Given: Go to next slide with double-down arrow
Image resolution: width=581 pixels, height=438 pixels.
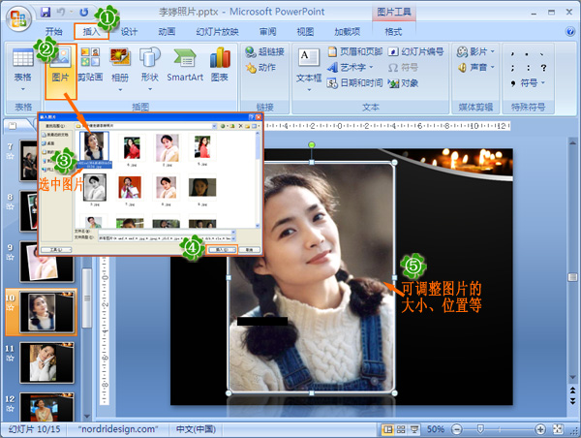Looking at the screenshot, I should (x=573, y=401).
